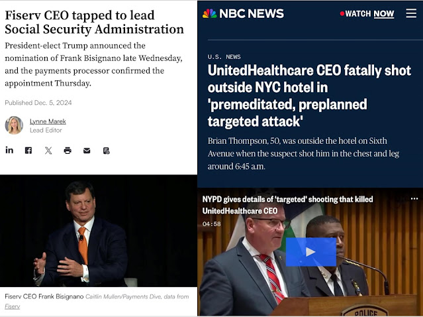423x317 pixels.
Task: Play the NYPD shooting details video
Action: (310, 252)
